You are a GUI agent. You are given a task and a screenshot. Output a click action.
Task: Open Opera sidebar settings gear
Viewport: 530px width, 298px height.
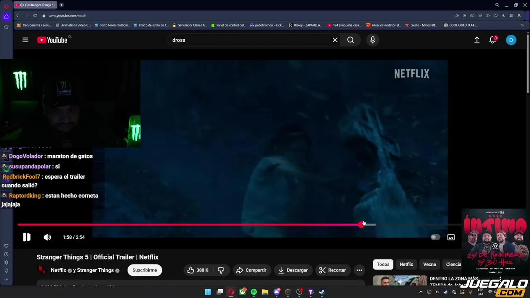tap(6, 262)
